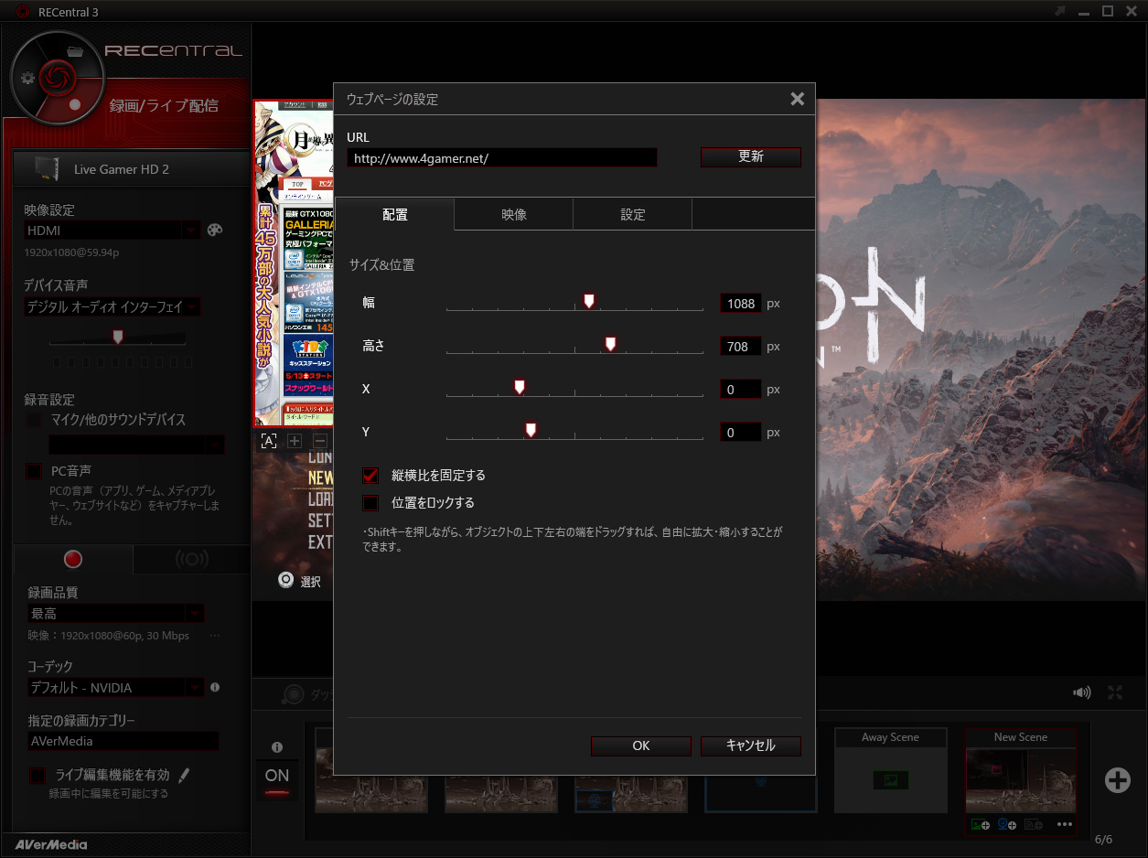The width and height of the screenshot is (1148, 858).
Task: Enable マイク/他のサウンドデバイス checkbox
Action: (34, 420)
